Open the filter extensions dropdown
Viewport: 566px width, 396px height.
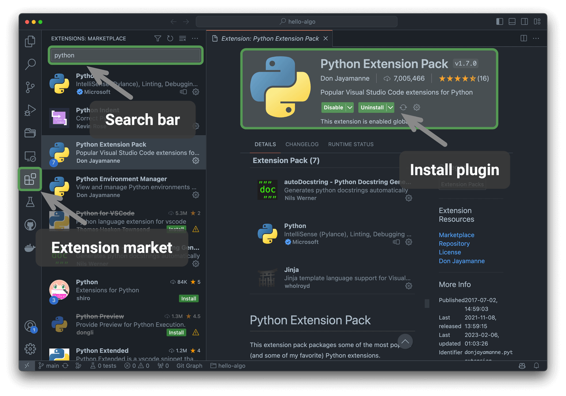(x=158, y=38)
